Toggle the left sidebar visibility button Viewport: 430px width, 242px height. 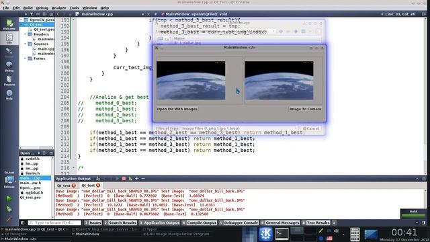(x=23, y=223)
